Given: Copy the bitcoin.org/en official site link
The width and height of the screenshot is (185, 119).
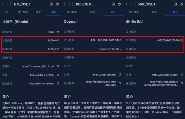Looking at the screenshot, I should coord(58,75).
